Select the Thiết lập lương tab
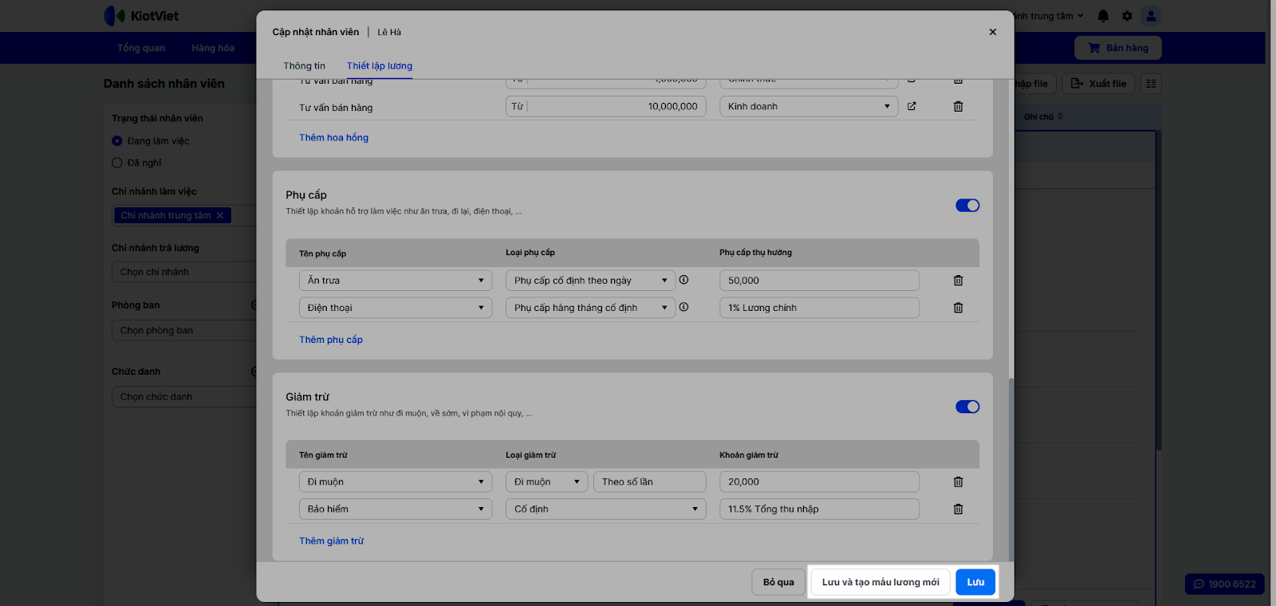This screenshot has width=1276, height=606. pos(379,66)
